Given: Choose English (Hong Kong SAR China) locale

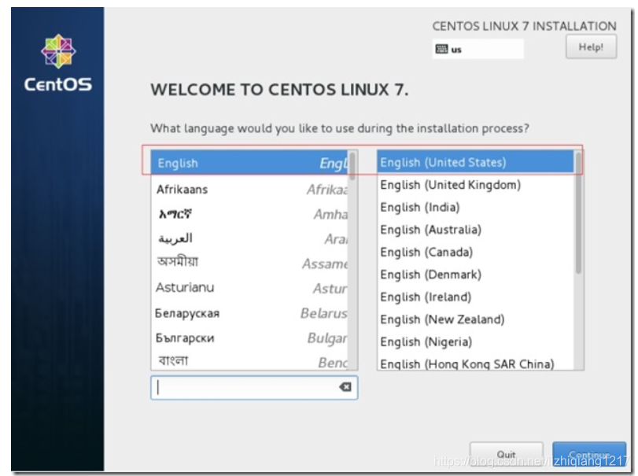Looking at the screenshot, I should tap(475, 363).
